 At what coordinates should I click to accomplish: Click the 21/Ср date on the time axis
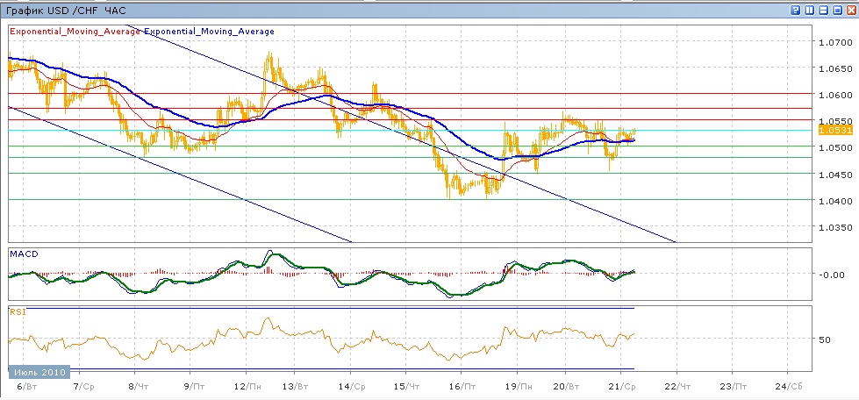(x=621, y=386)
